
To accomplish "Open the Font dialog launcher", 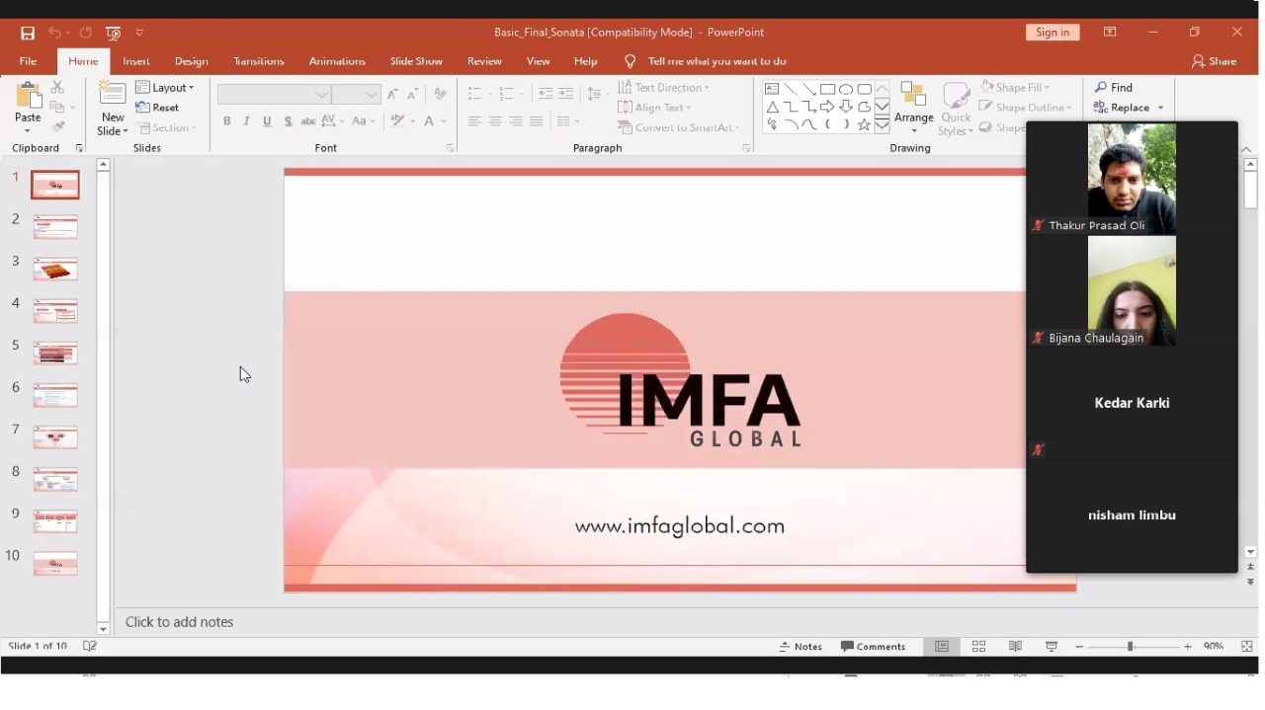I will (450, 148).
